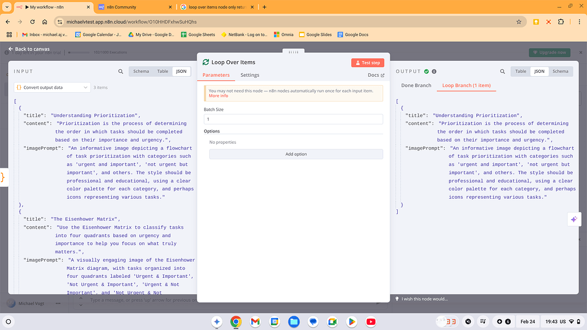Switch to the Settings tab
The height and width of the screenshot is (330, 587).
[x=249, y=75]
